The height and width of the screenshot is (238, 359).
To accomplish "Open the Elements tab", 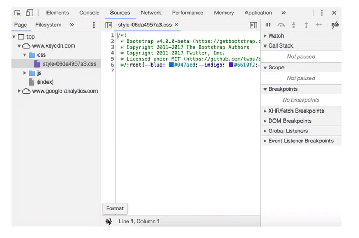I will click(x=58, y=13).
